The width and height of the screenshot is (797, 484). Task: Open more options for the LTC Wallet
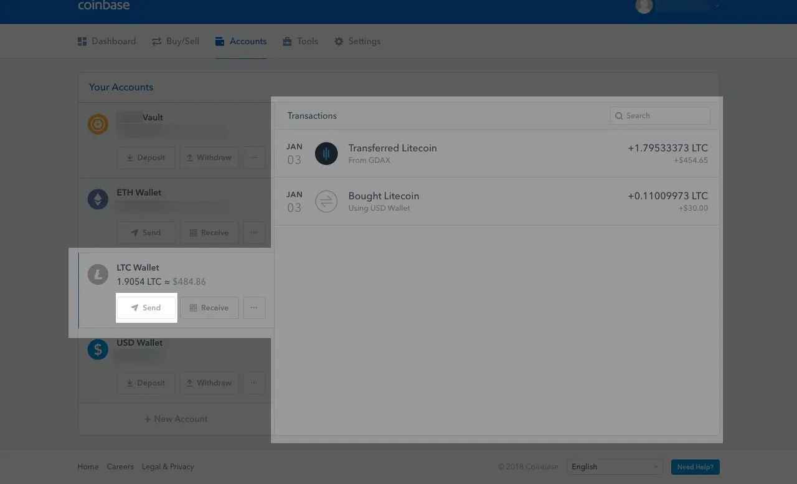[x=254, y=308]
